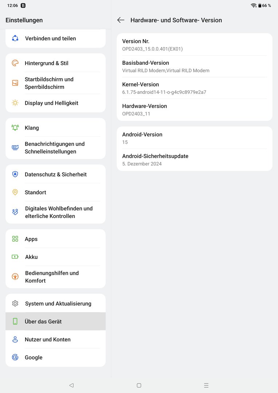The width and height of the screenshot is (278, 393).
Task: Open Verbinden und teilen settings
Action: point(55,39)
